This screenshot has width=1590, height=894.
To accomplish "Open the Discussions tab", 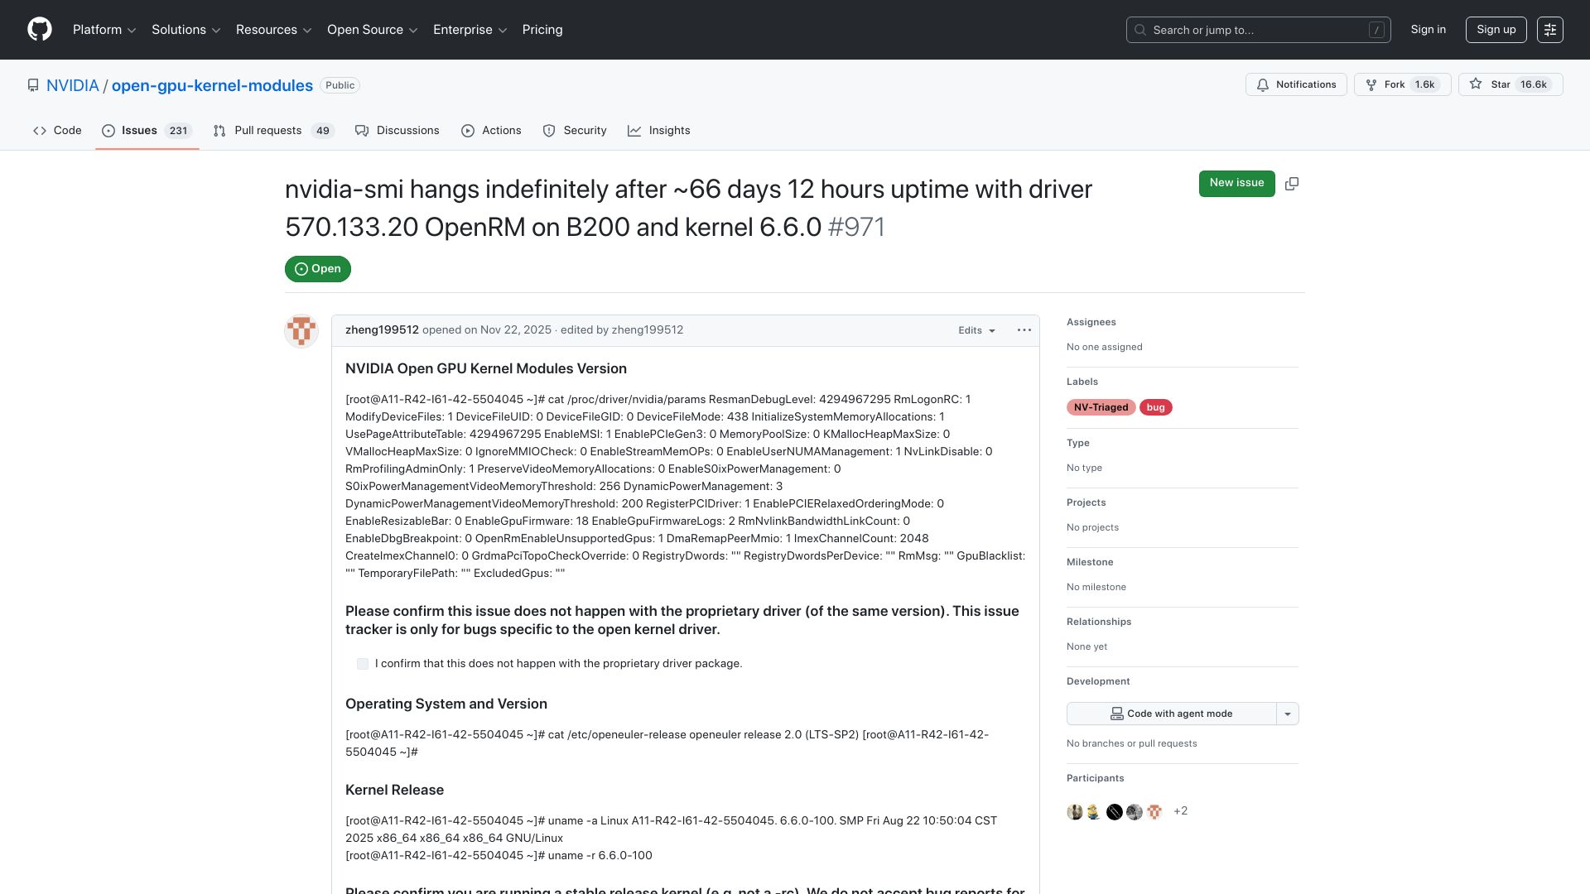I will click(x=397, y=131).
